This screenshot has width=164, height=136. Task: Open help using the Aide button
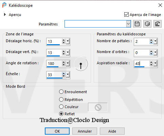112,131
